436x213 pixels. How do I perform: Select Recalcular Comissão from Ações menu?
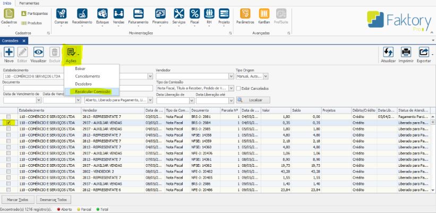[92, 91]
